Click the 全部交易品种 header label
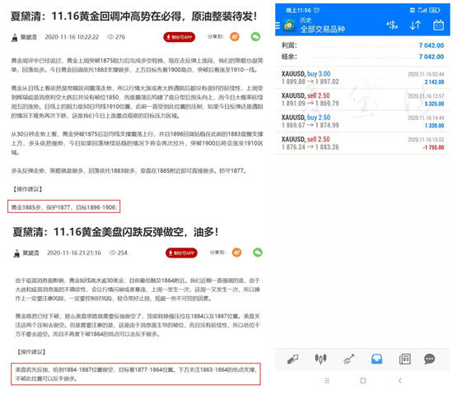This screenshot has width=453, height=394. click(x=322, y=29)
